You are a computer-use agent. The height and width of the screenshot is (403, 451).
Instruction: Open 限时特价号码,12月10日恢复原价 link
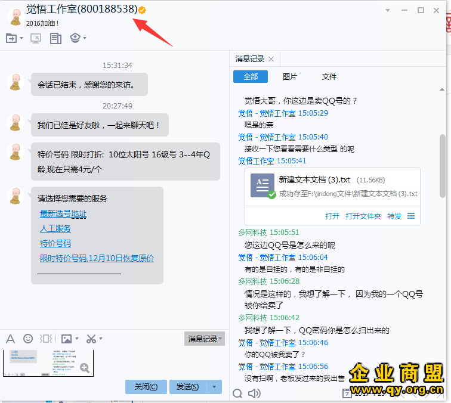[97, 258]
